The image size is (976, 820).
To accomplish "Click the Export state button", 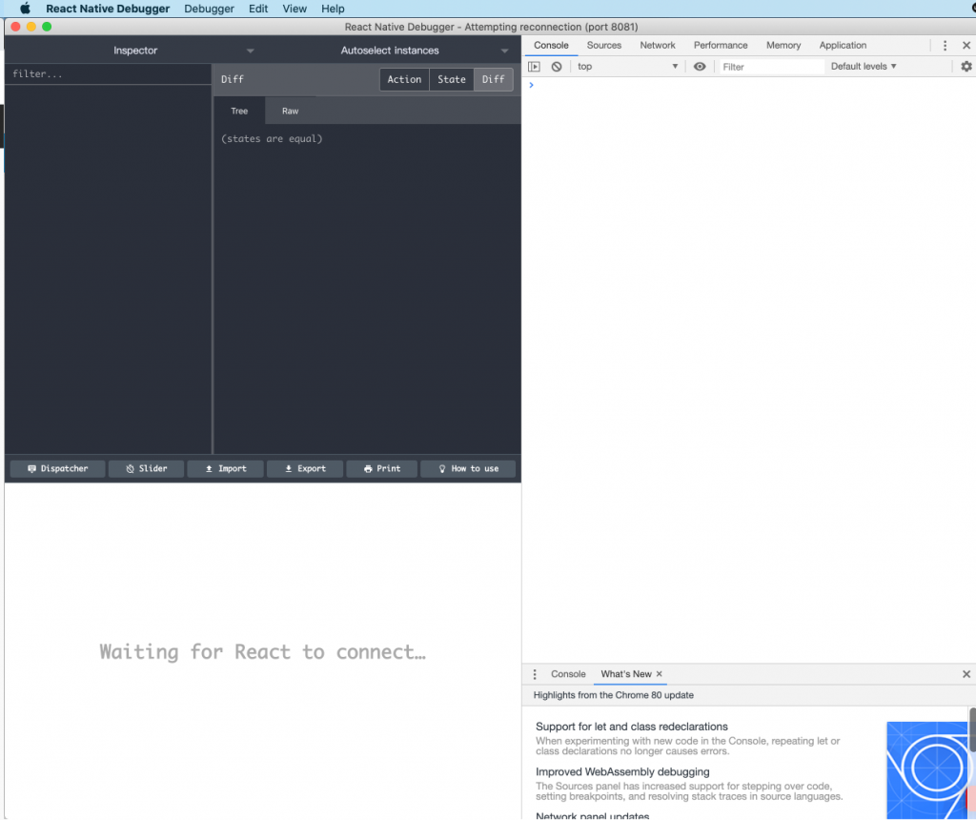I will tap(305, 468).
